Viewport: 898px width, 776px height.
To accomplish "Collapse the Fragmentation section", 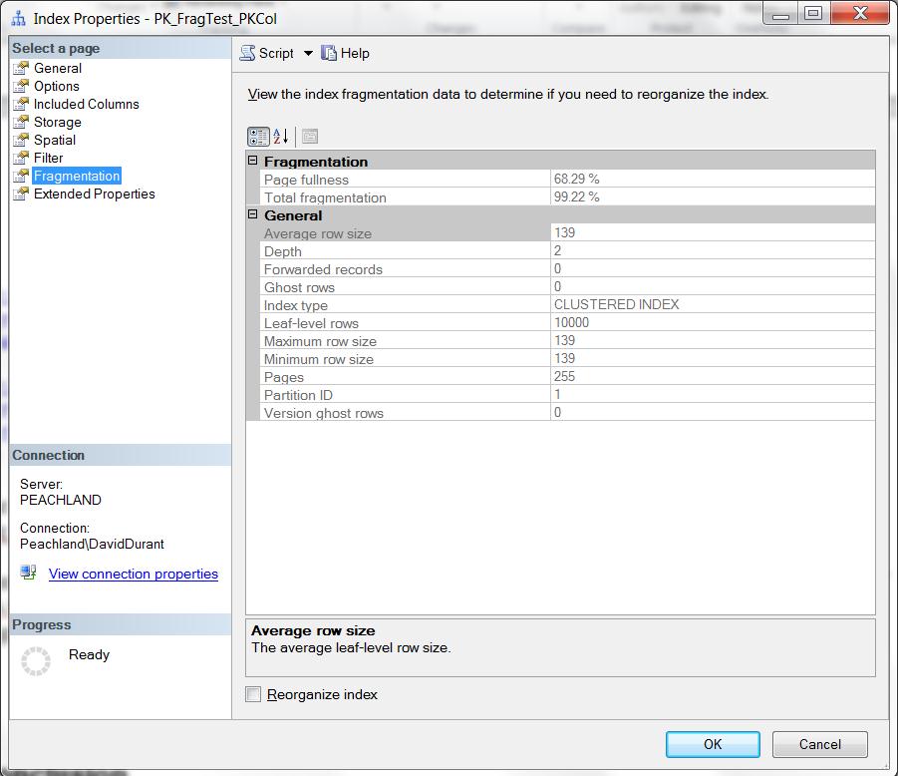I will [252, 161].
